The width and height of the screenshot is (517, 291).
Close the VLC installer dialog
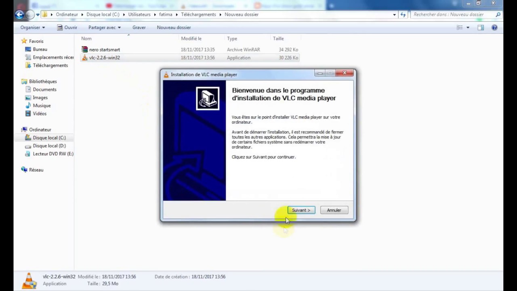point(345,73)
